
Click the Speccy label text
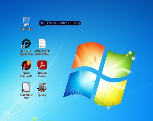[x=42, y=95]
